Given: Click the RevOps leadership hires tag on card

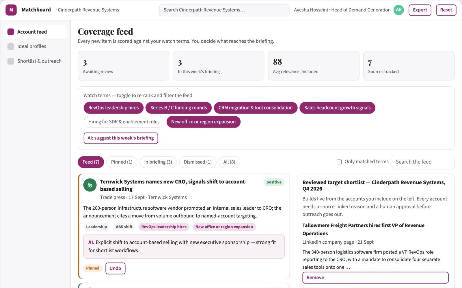Looking at the screenshot, I should [x=164, y=227].
